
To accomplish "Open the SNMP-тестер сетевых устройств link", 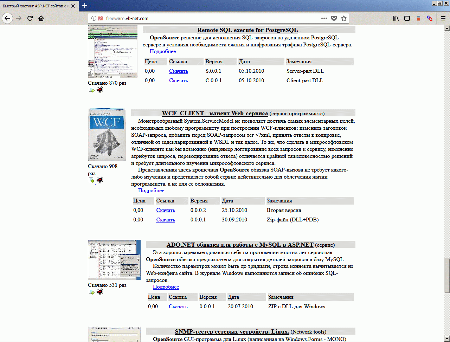I will (232, 332).
